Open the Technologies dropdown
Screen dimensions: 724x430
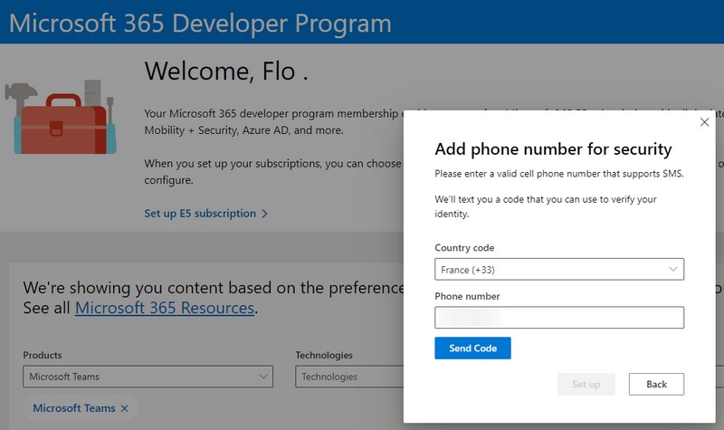coord(349,377)
